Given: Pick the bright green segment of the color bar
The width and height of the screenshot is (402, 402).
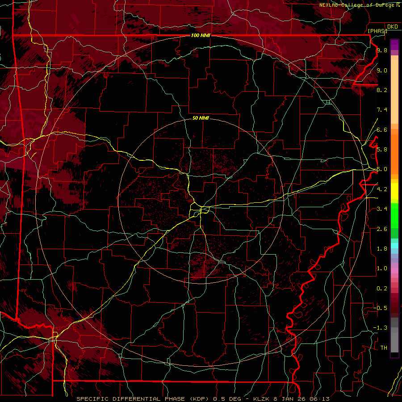Looking at the screenshot, I should [x=394, y=215].
